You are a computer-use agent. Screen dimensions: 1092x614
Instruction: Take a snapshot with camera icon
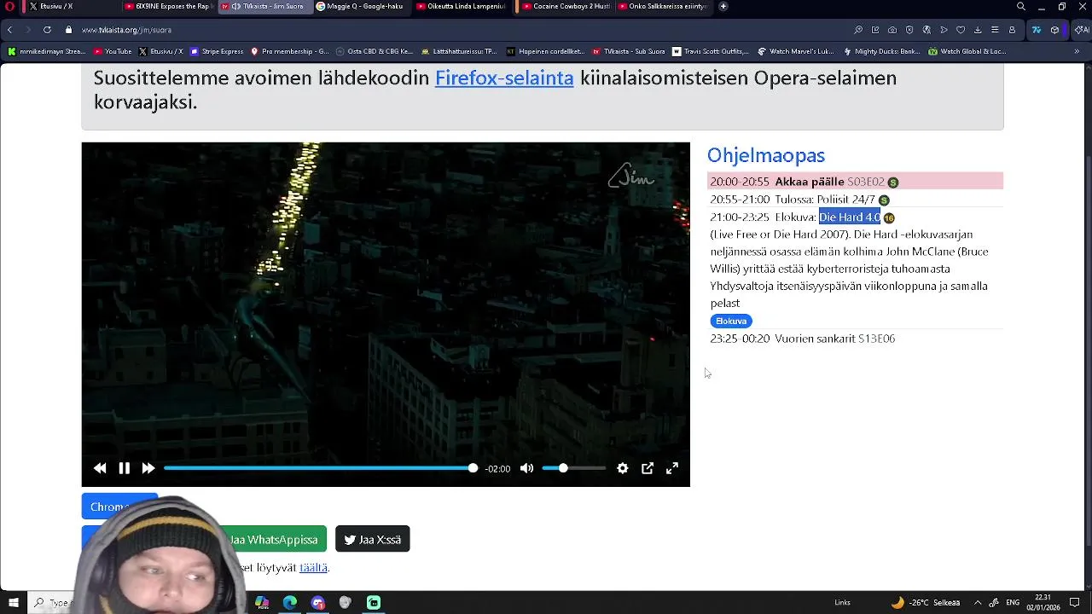(892, 30)
